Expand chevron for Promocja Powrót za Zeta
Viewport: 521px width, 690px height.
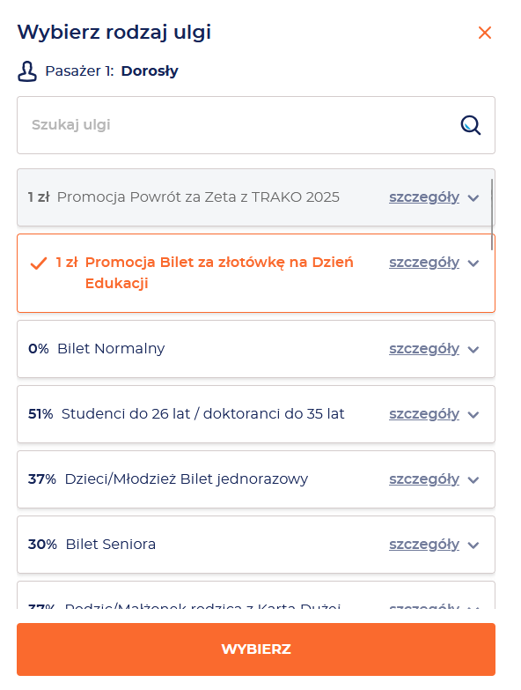(x=473, y=198)
